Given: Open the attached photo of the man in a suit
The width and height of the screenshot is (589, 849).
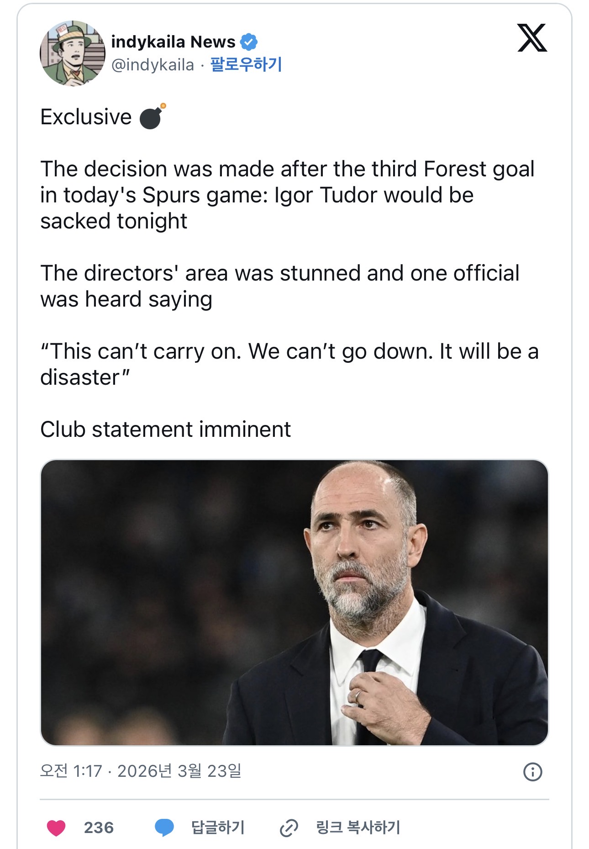Looking at the screenshot, I should (294, 602).
